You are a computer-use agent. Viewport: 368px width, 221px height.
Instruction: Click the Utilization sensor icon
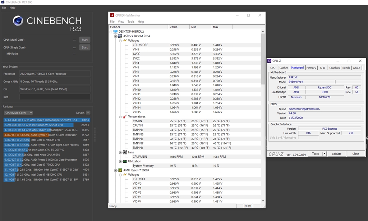tap(124, 161)
